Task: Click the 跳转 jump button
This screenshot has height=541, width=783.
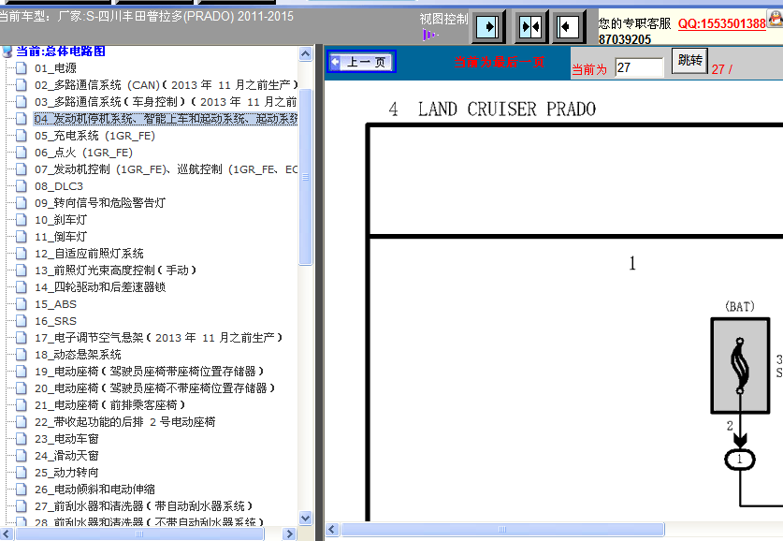Action: [x=689, y=61]
